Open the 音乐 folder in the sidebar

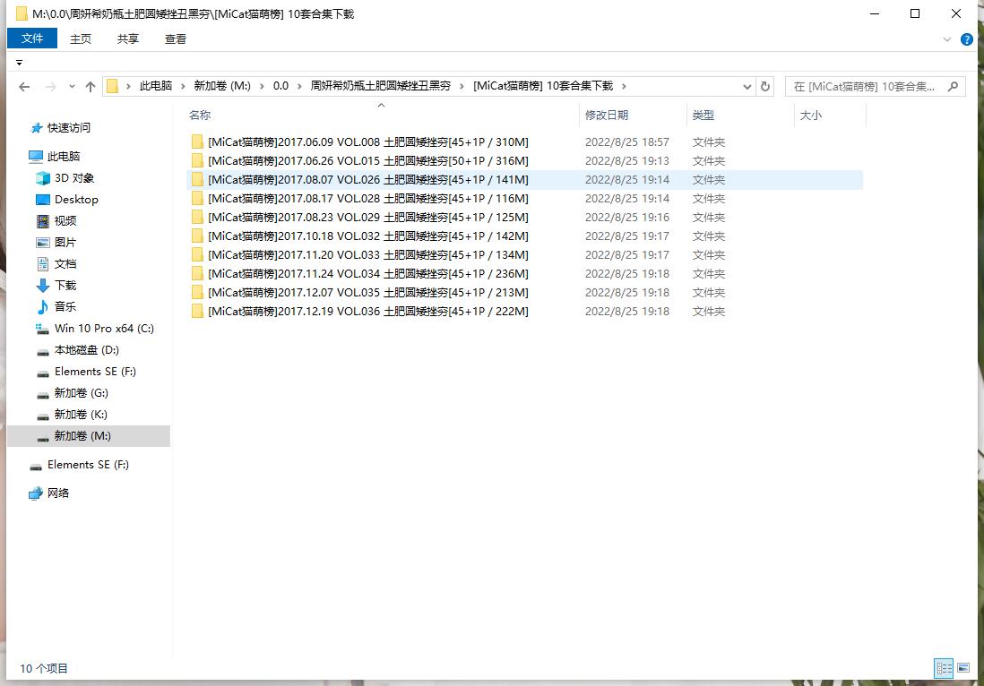65,306
